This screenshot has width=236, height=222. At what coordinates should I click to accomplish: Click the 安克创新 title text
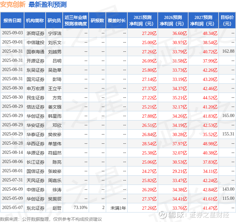click(13, 4)
